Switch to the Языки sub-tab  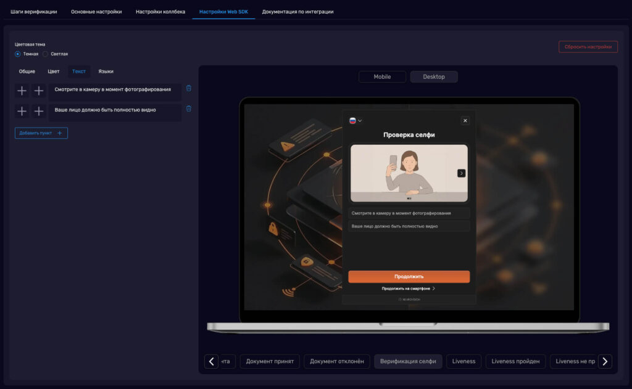(x=106, y=72)
